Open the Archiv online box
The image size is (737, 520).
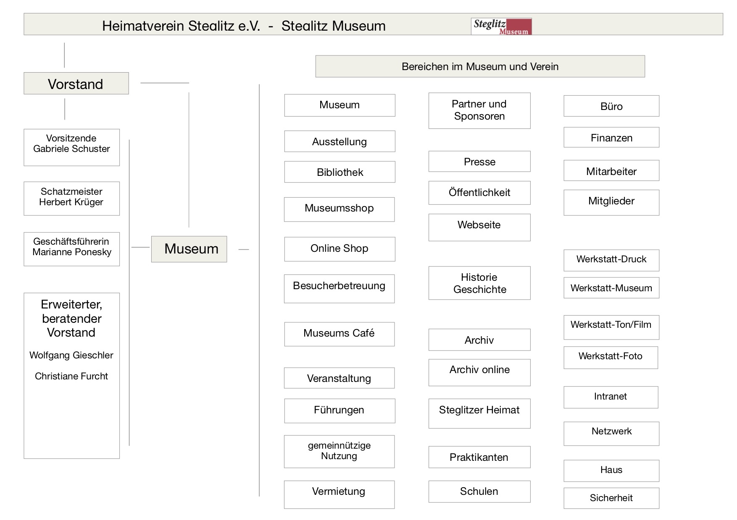[x=479, y=372]
